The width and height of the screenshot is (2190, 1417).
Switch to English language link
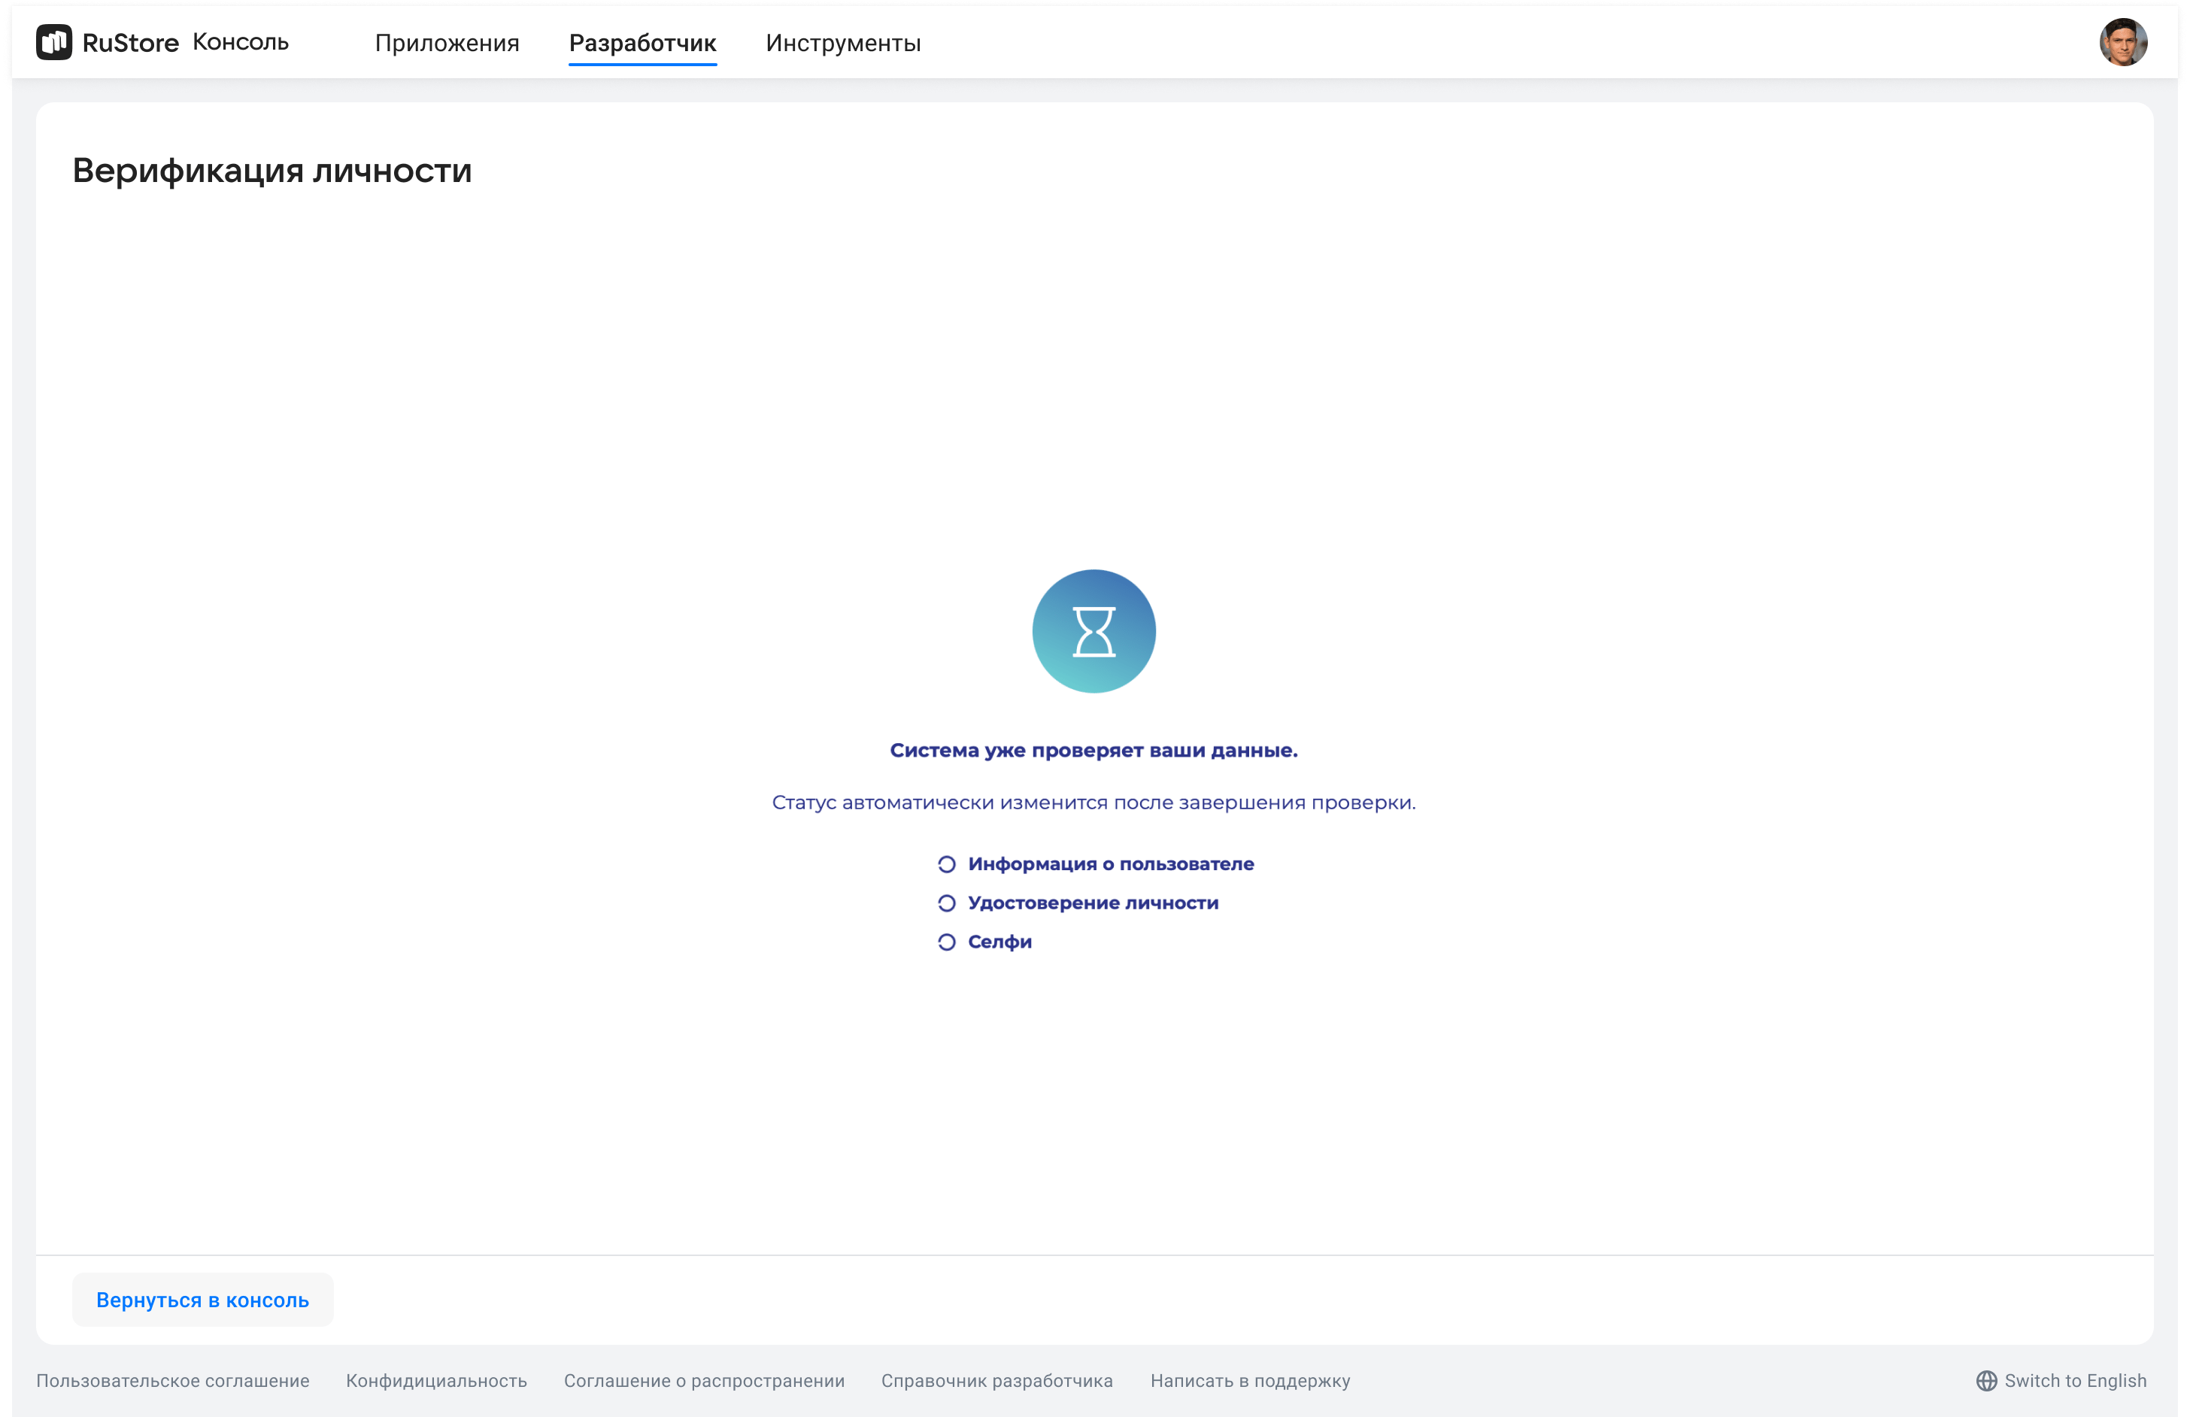2075,1381
